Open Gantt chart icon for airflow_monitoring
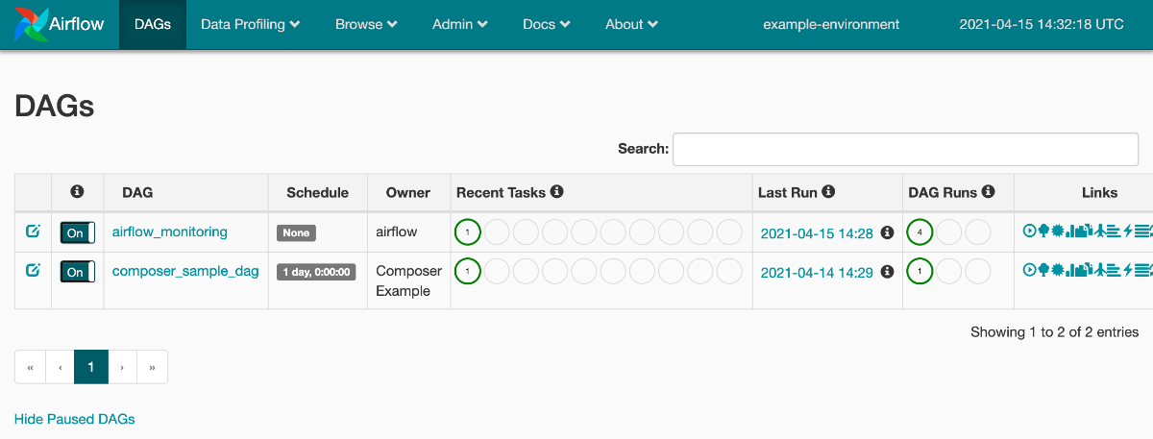The width and height of the screenshot is (1153, 439). pyautogui.click(x=1114, y=231)
